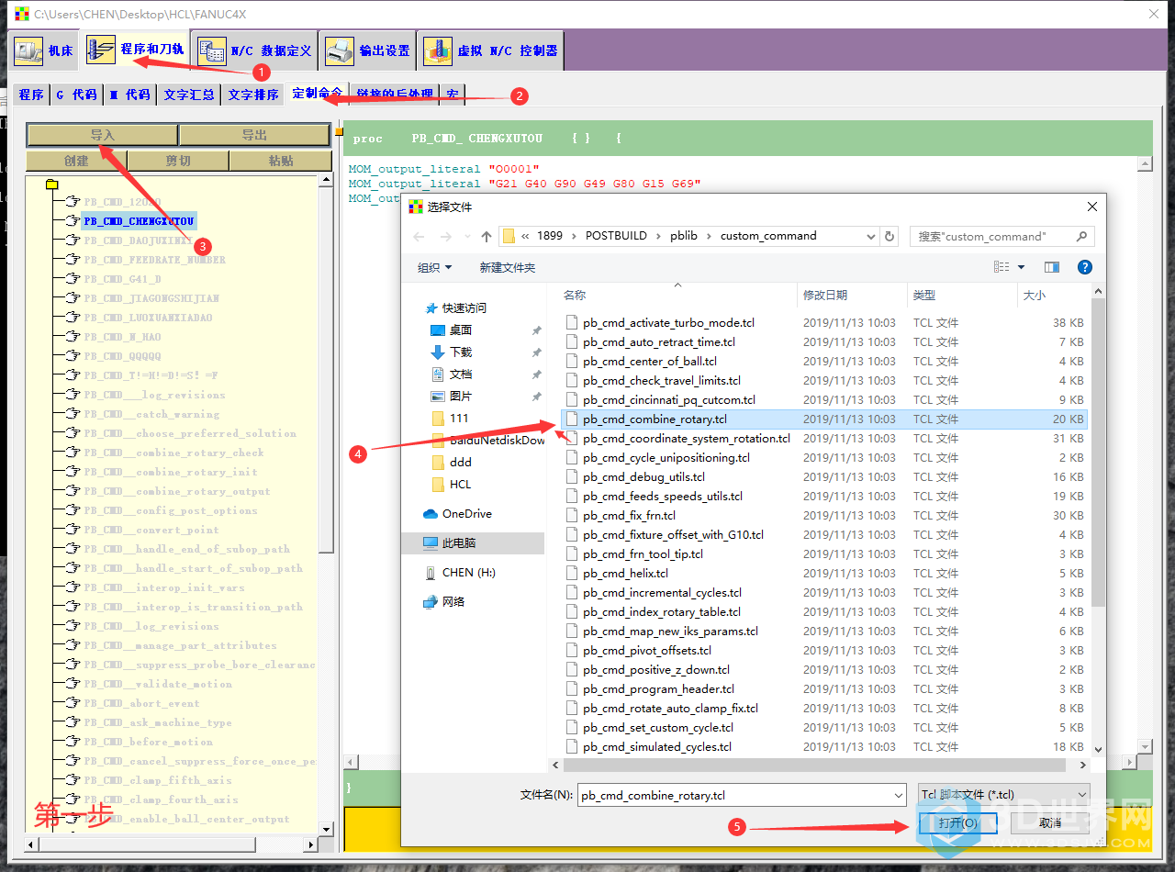The width and height of the screenshot is (1175, 872).
Task: Collapse the root folder in command tree
Action: pos(51,184)
